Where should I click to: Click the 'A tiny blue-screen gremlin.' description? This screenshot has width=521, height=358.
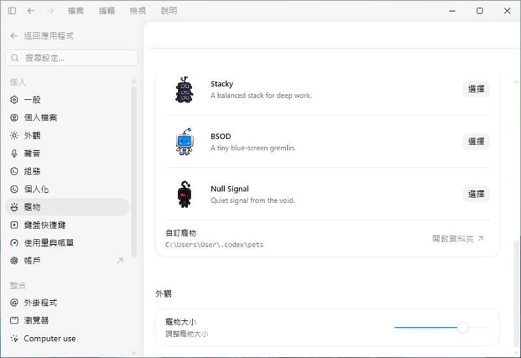click(253, 148)
